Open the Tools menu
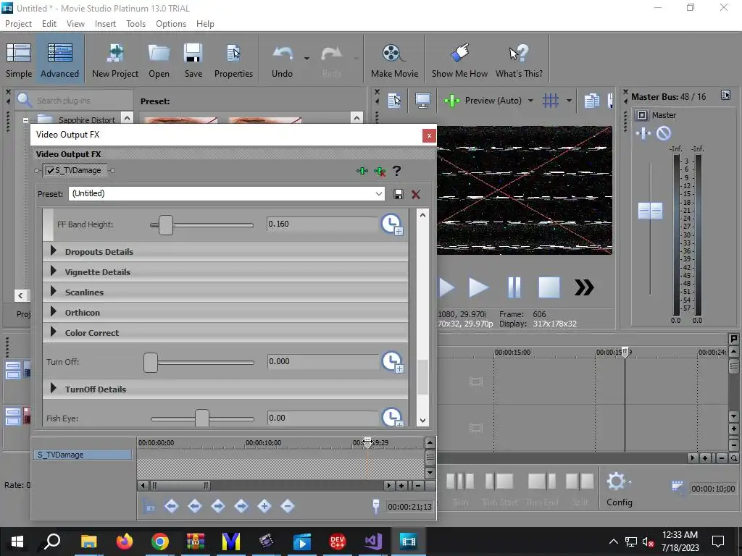 point(136,24)
